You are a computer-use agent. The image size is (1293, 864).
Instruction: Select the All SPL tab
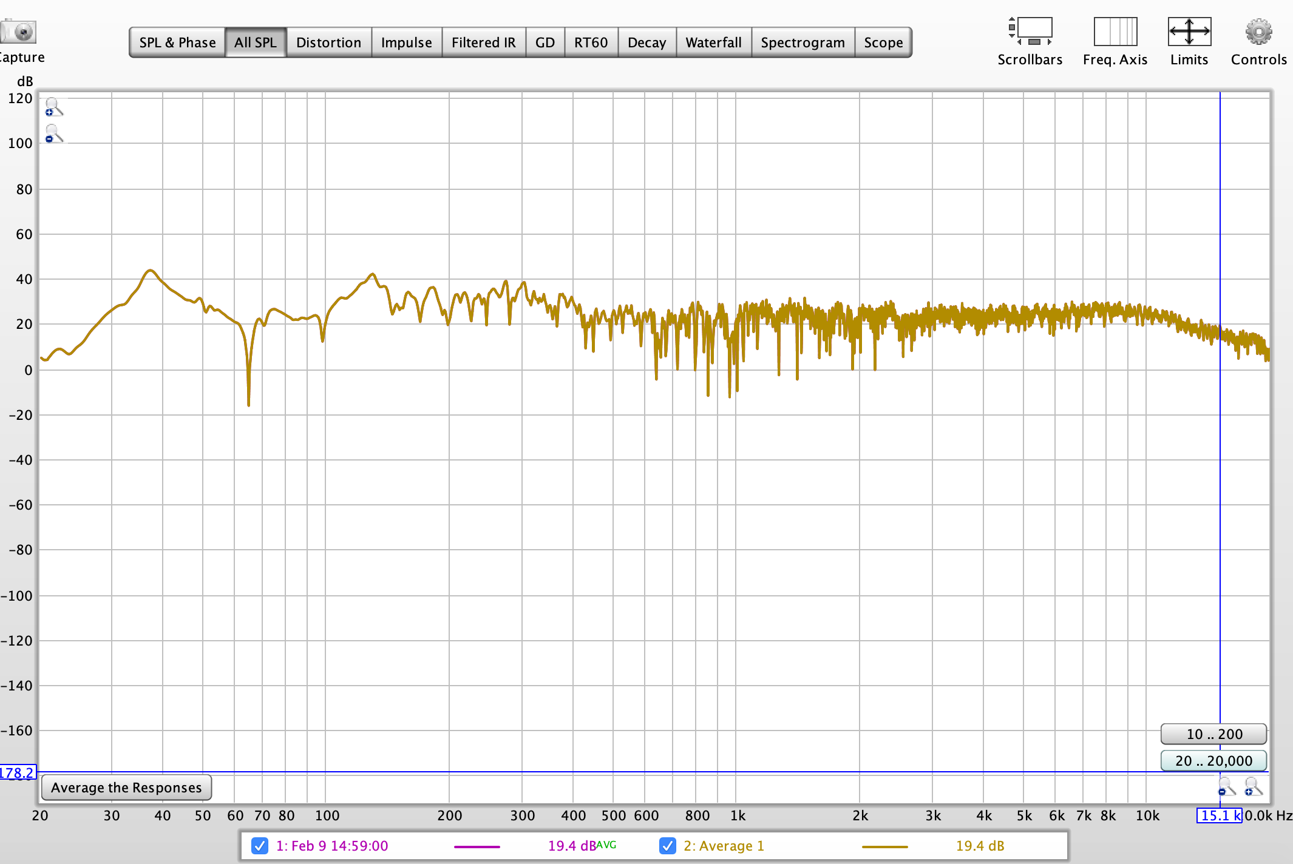[256, 42]
